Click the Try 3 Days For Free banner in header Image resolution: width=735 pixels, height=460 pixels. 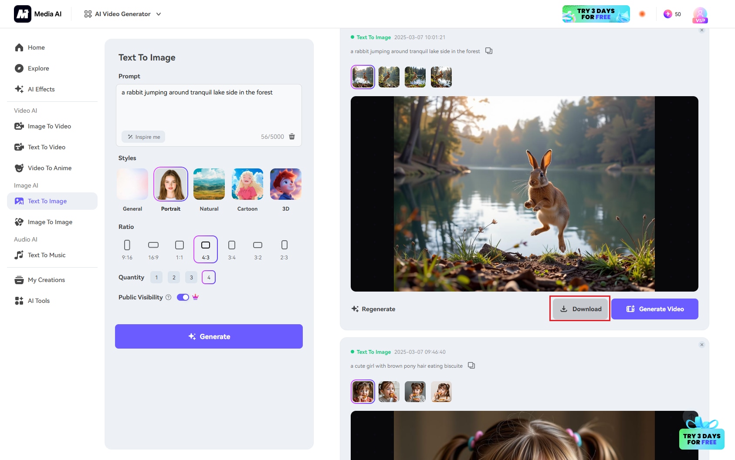(596, 14)
